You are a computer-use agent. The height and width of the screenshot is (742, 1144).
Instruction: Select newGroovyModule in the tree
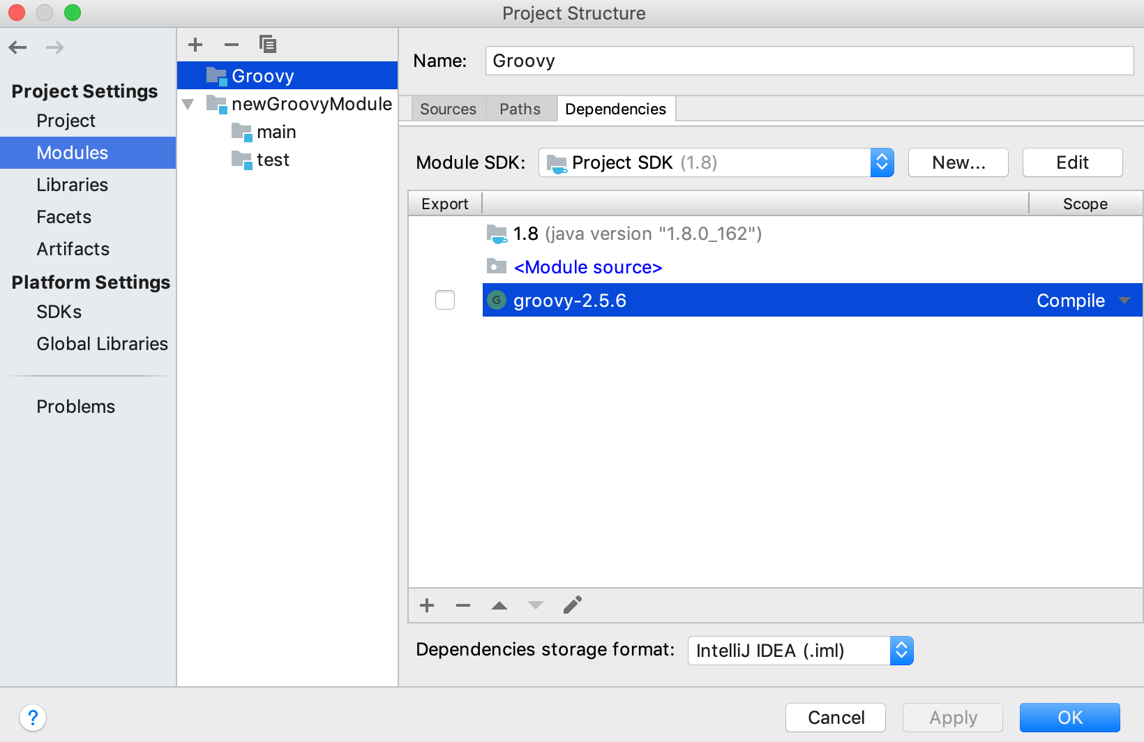287,104
